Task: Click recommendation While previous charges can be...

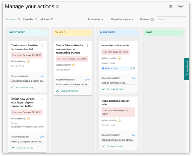Action: (x=73, y=84)
